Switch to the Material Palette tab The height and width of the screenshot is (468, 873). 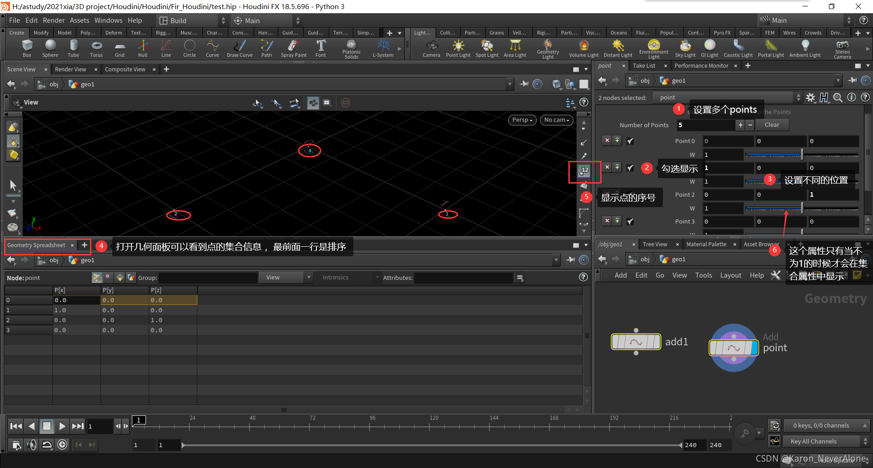[706, 244]
